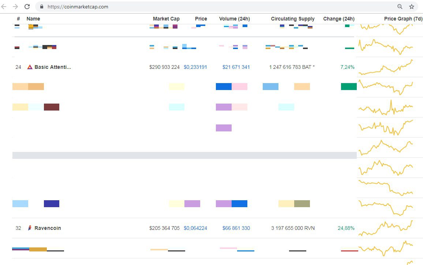Click the Basic Attention Token logo icon

click(x=30, y=67)
